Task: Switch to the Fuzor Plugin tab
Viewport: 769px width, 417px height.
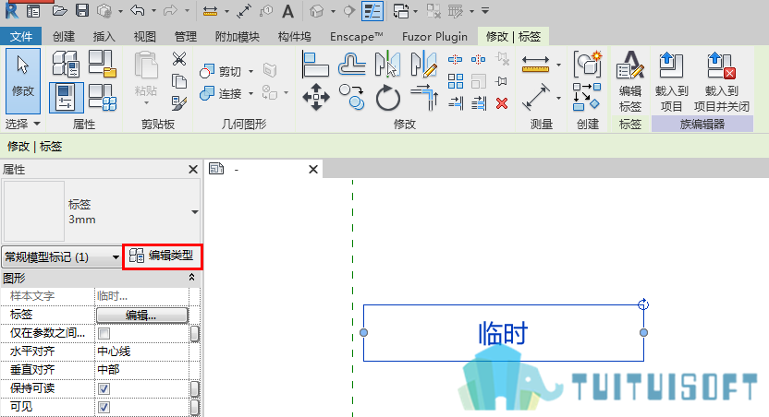Action: coord(434,36)
